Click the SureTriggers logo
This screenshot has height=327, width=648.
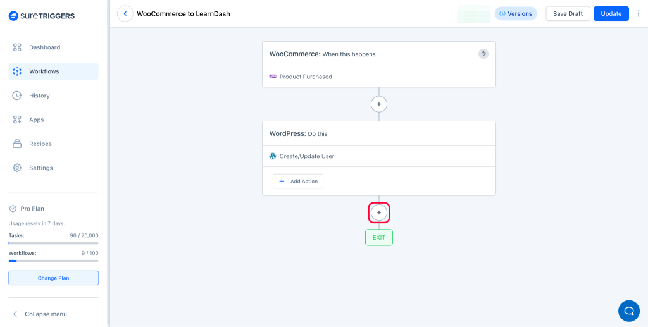(x=41, y=16)
